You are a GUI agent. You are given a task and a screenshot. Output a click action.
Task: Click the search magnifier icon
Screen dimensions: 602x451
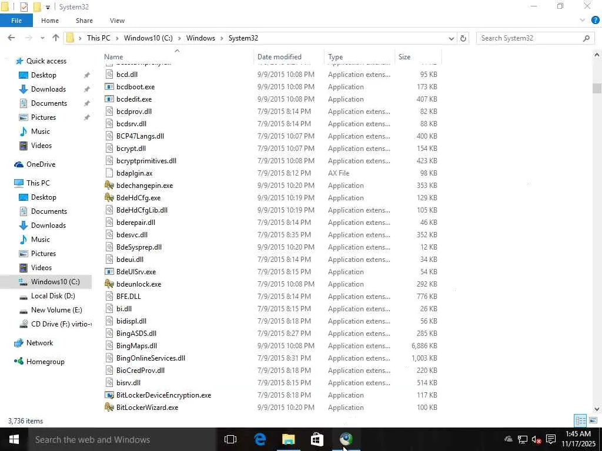coord(586,38)
